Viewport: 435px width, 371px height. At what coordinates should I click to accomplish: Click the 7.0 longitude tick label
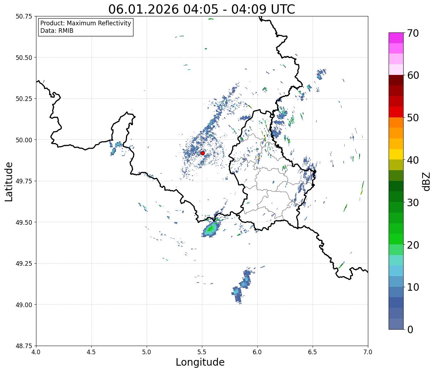point(368,352)
